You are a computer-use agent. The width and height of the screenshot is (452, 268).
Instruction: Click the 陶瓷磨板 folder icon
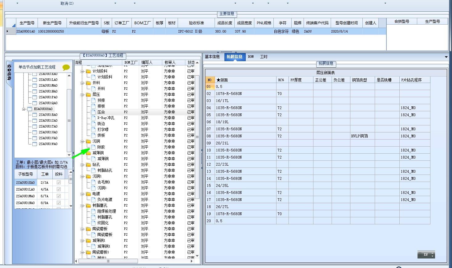[88, 229]
